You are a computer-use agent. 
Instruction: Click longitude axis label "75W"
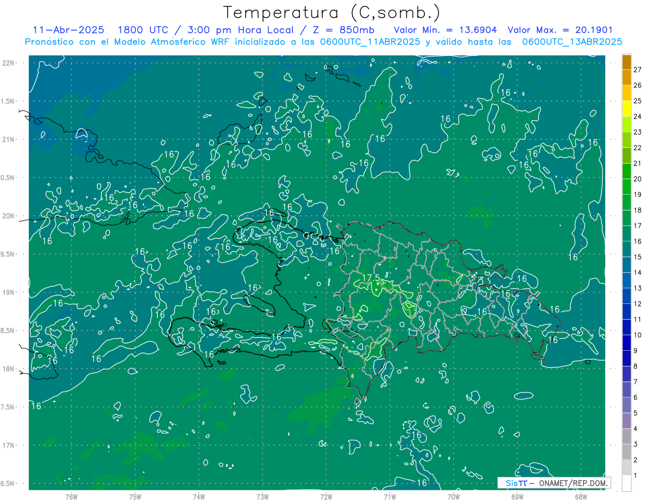point(135,496)
